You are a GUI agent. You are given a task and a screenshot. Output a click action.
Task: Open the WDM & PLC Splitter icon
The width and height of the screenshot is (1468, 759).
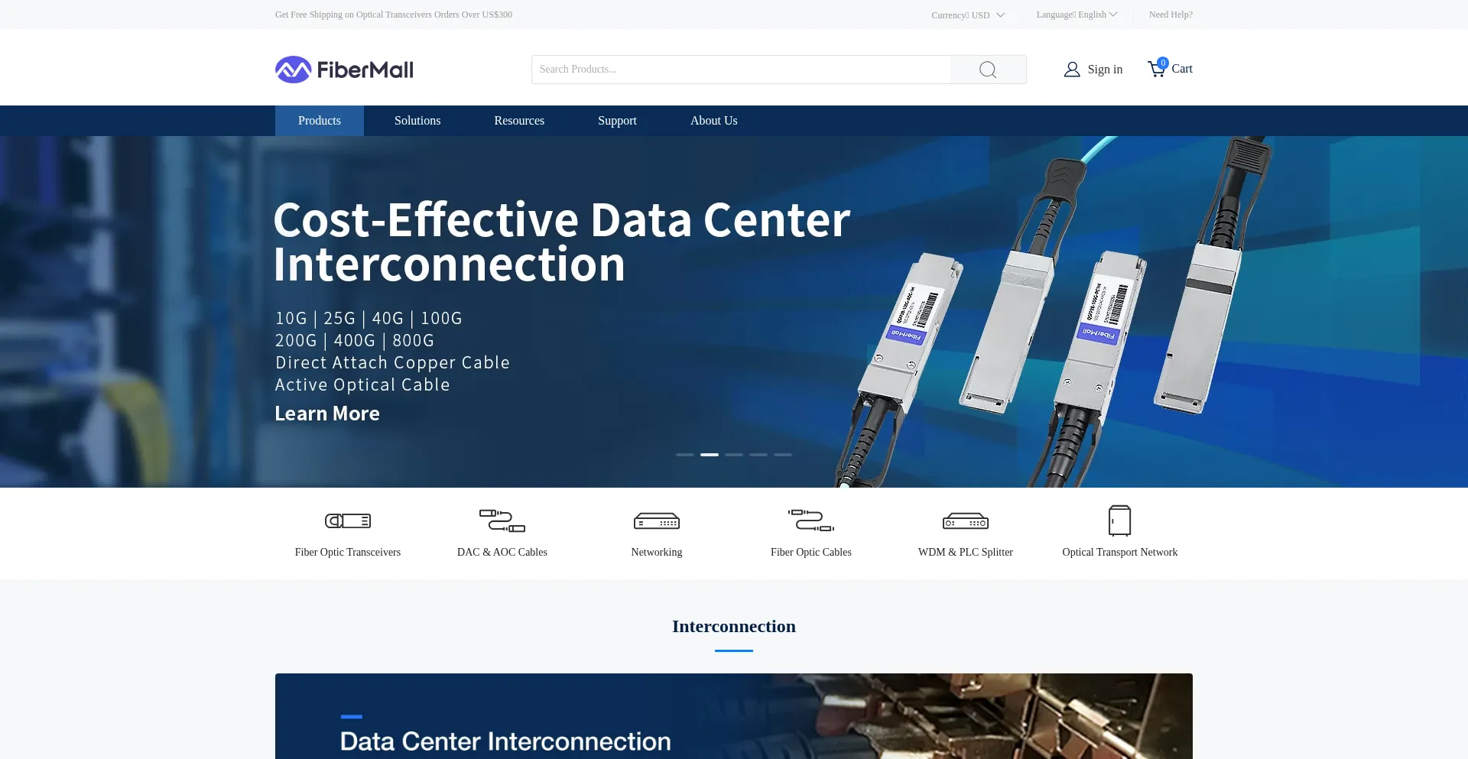click(x=966, y=521)
